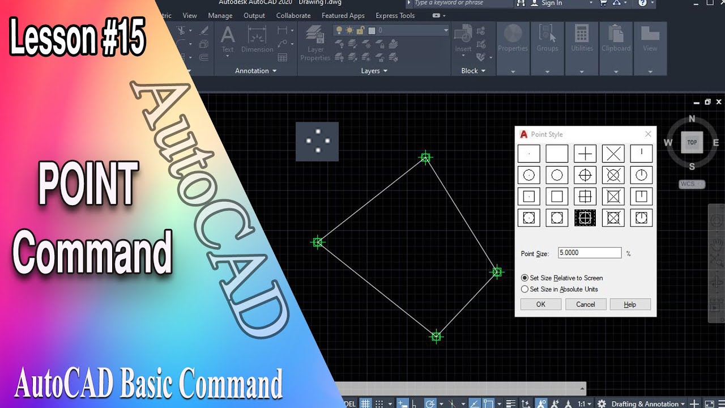
Task: Pick the square with plus point style
Action: 585,197
